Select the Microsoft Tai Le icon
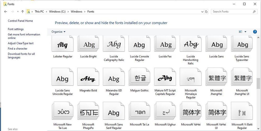 (x=140, y=111)
